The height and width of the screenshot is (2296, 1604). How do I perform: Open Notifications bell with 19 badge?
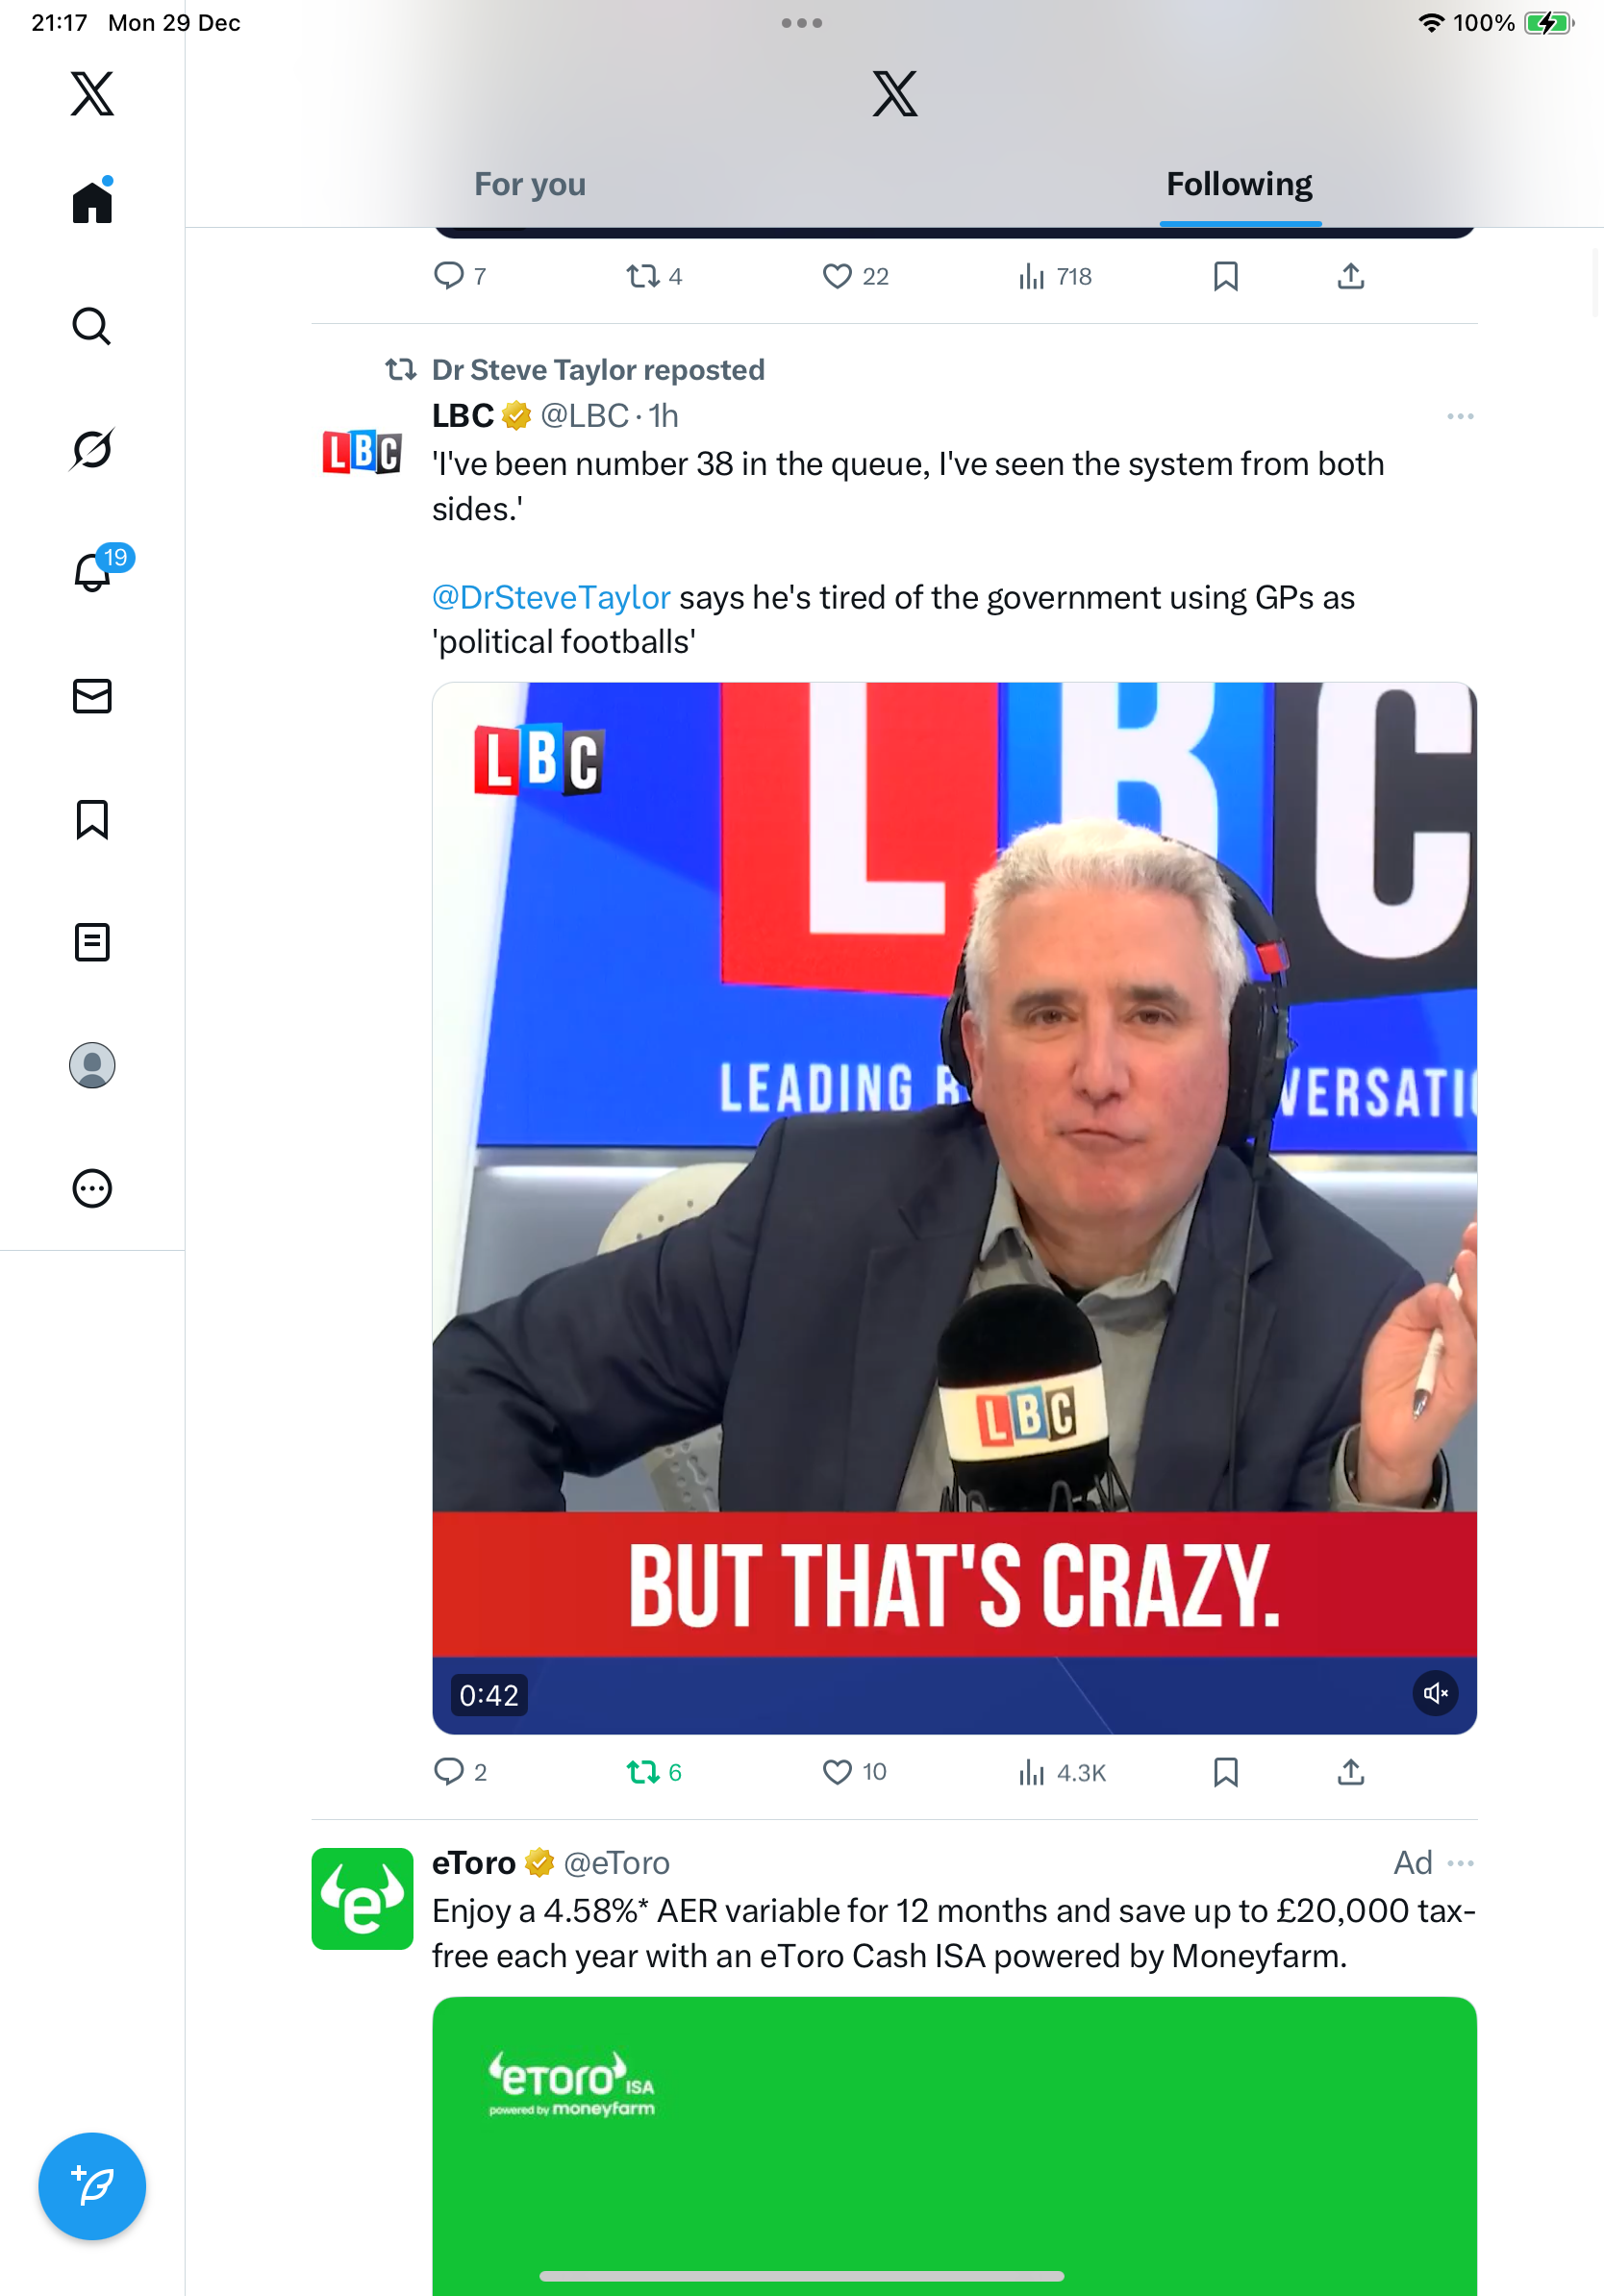coord(94,572)
